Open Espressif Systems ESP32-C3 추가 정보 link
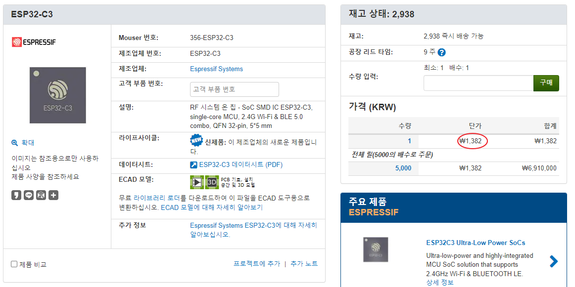Image resolution: width=575 pixels, height=287 pixels. [253, 230]
